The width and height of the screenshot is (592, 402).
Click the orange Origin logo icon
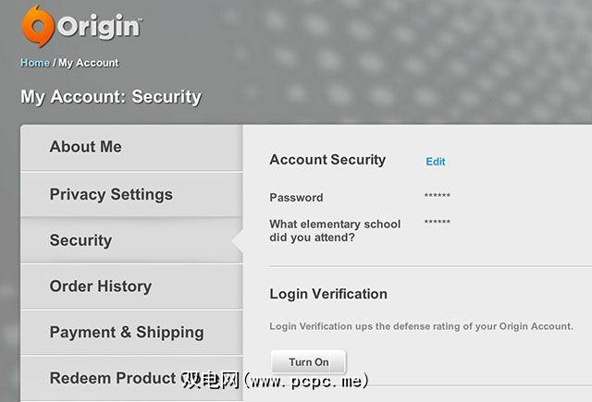39,27
